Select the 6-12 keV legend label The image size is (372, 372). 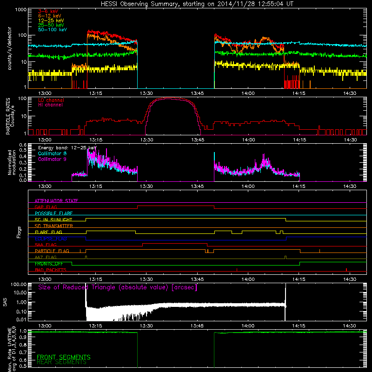click(x=50, y=16)
